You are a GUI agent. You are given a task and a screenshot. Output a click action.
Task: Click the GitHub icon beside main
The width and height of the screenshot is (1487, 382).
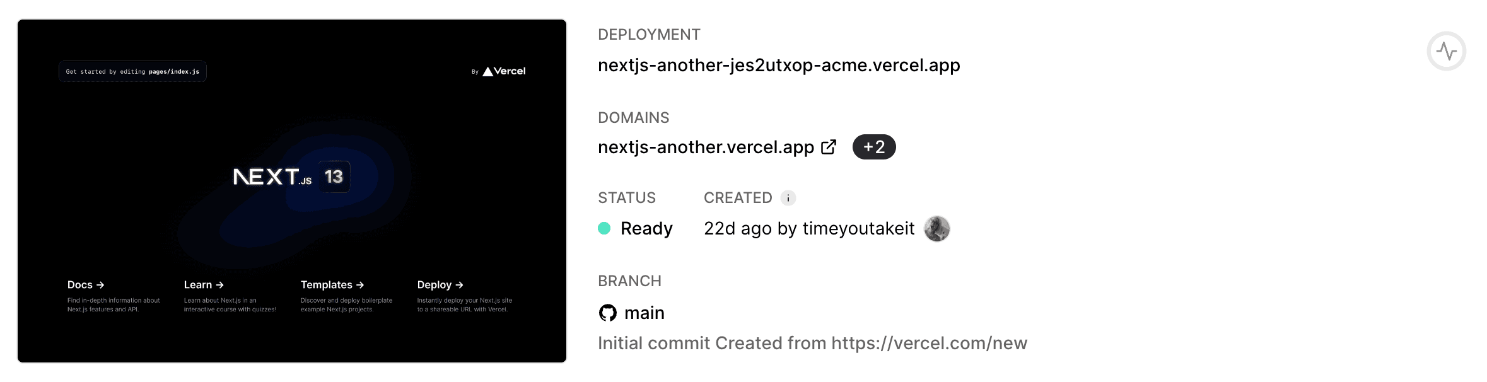pyautogui.click(x=607, y=313)
